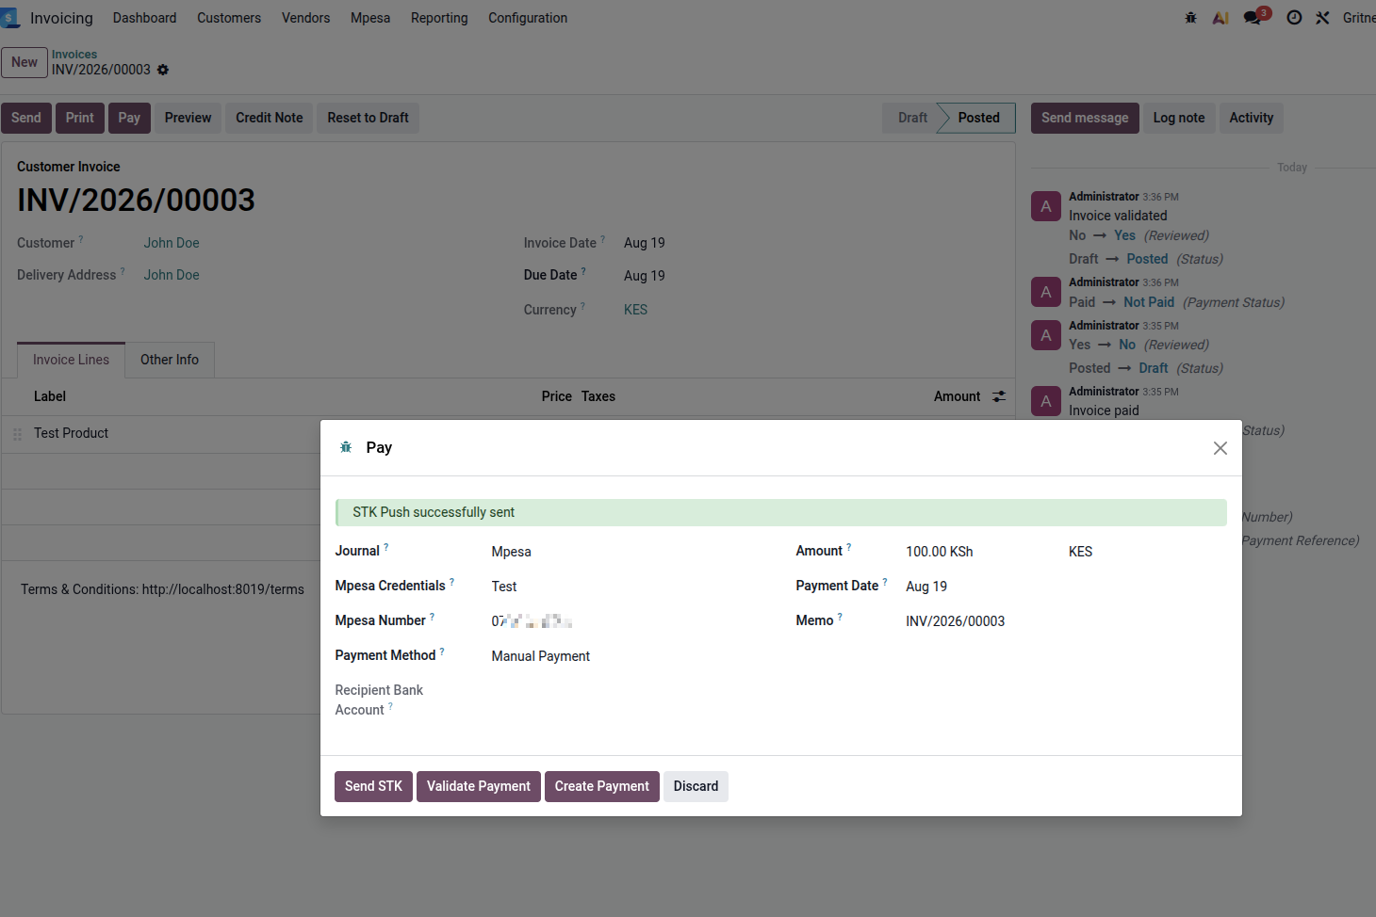Click Administrator avatar on Paid to Not Paid entry
The width and height of the screenshot is (1376, 917).
(1046, 292)
